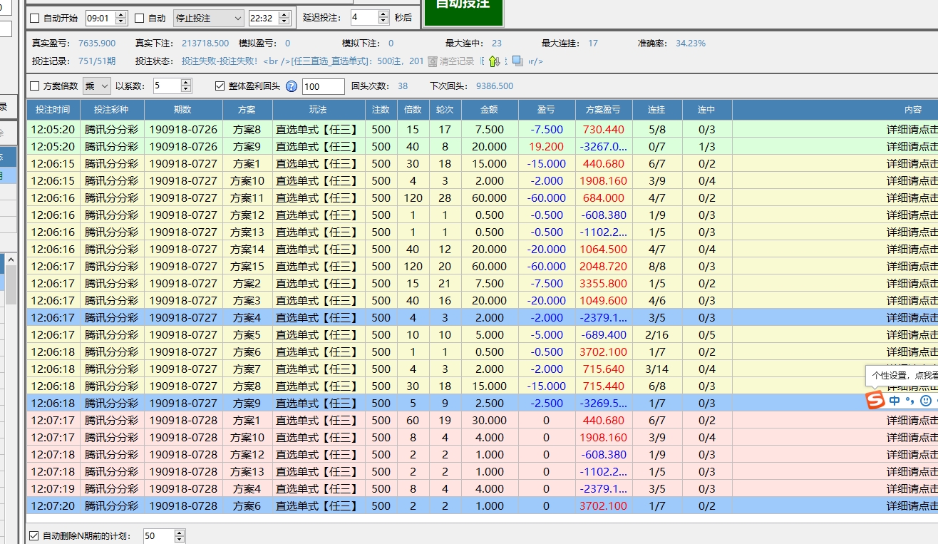Click 下次回头 value 9386.500
Screen dimensions: 938x544
(x=495, y=86)
